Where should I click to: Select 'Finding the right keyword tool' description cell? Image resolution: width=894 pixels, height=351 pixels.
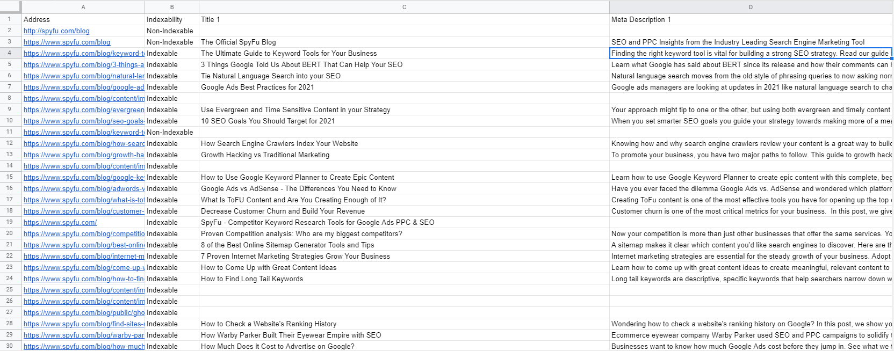coord(751,53)
